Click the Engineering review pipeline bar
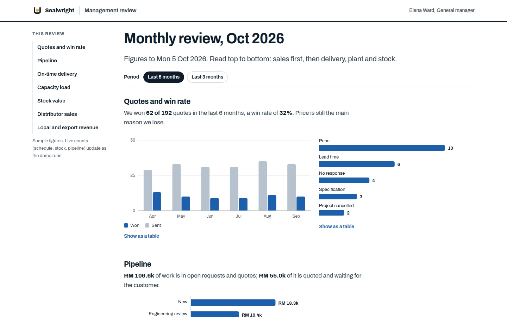 coord(215,314)
